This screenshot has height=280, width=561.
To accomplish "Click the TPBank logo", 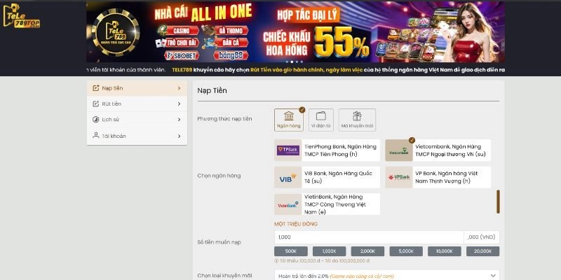I will tap(288, 150).
